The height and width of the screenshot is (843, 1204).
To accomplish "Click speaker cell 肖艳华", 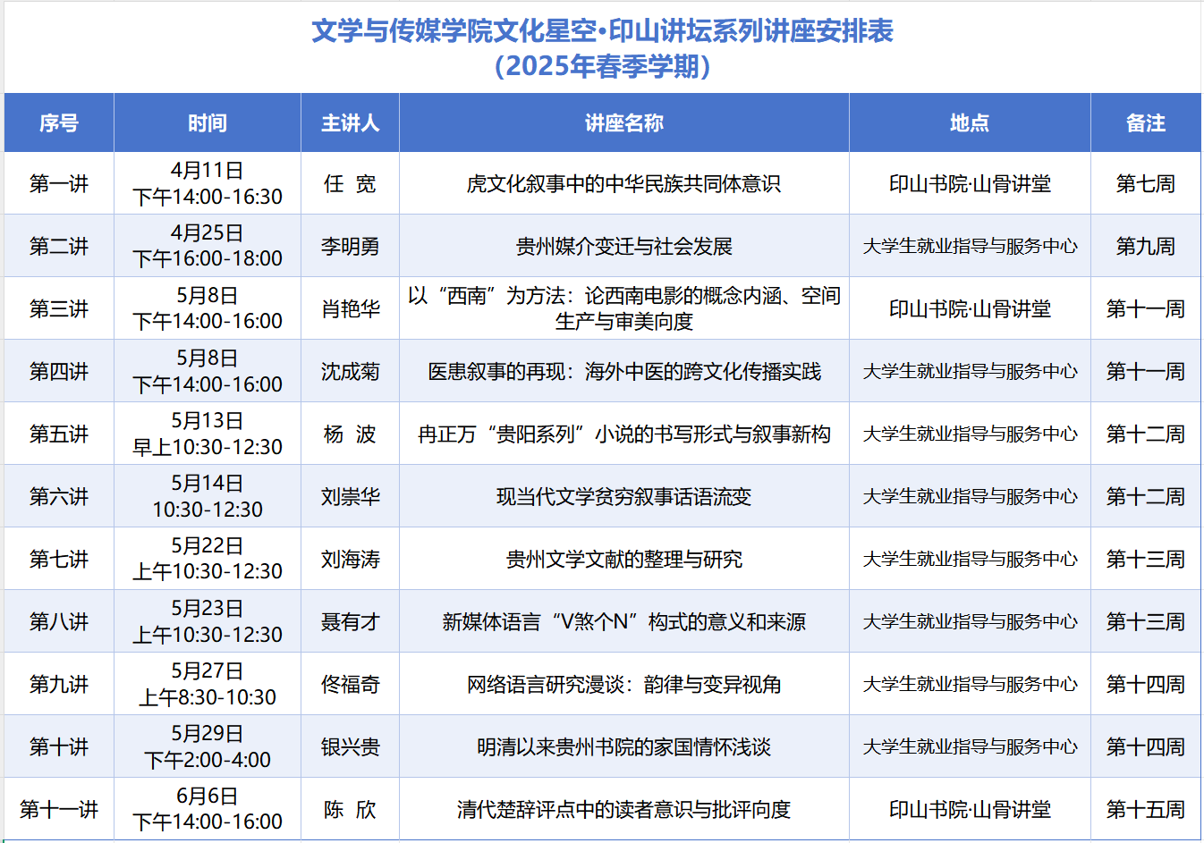I will point(350,309).
